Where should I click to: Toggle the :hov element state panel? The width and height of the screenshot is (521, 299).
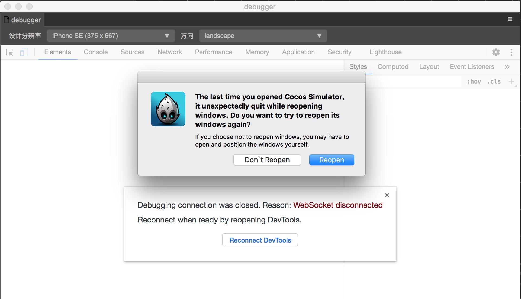(x=474, y=81)
